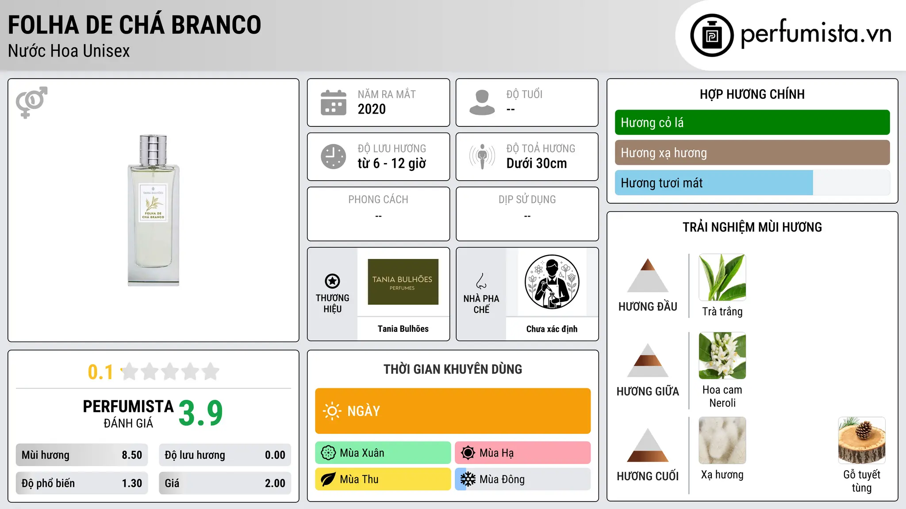Click the Hợp hương chính heading

(x=752, y=94)
